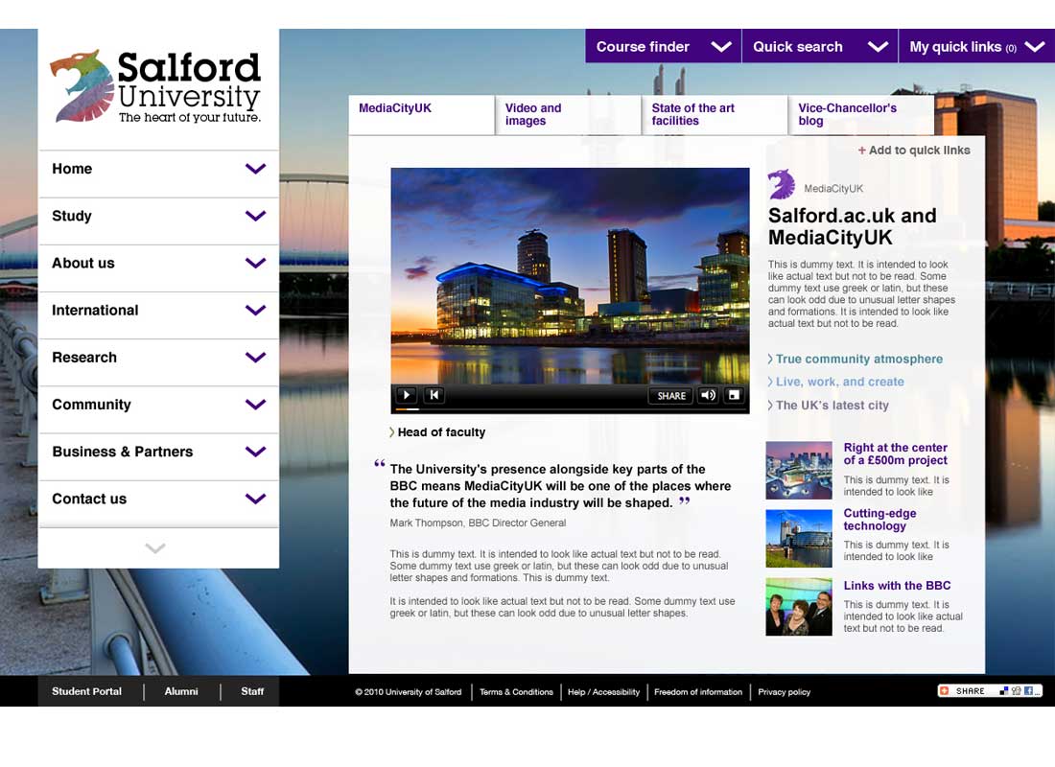Click the fullscreen icon on the video player

(734, 395)
